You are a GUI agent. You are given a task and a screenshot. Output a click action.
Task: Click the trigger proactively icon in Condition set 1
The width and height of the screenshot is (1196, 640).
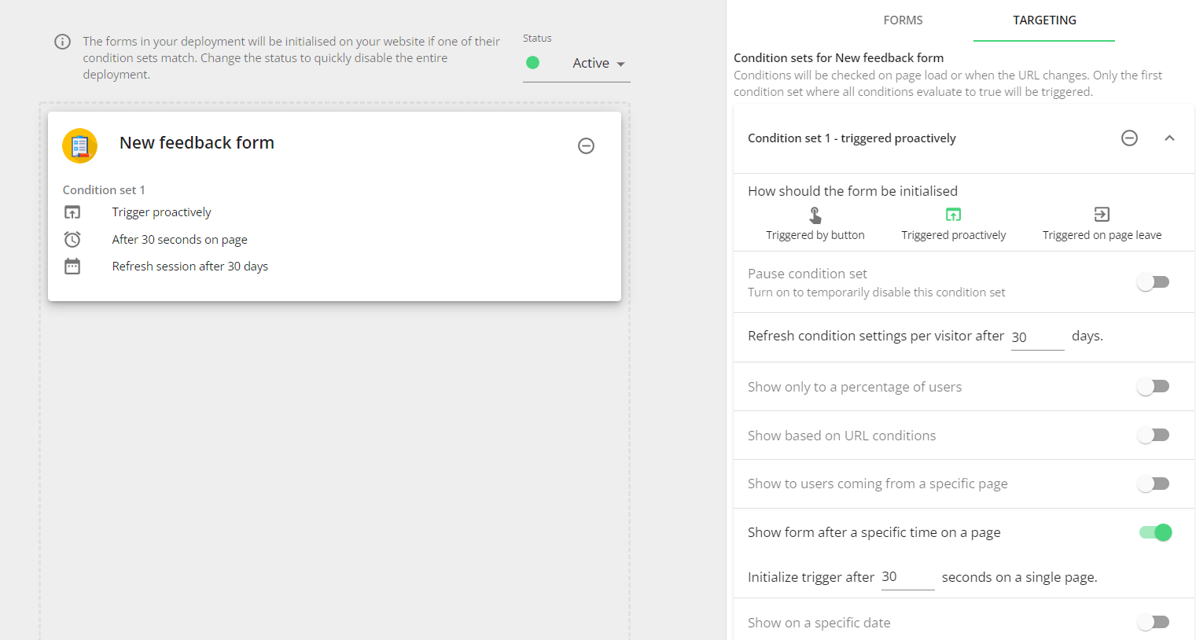coord(74,212)
